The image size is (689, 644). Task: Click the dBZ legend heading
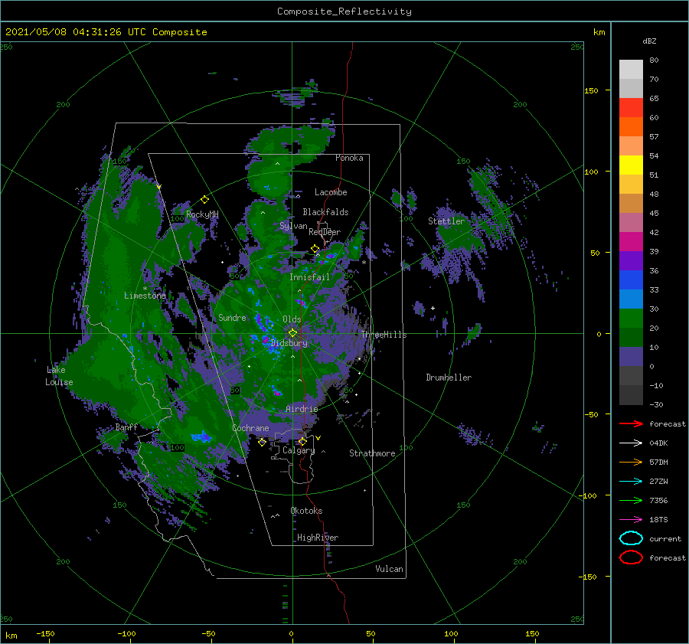pos(649,41)
